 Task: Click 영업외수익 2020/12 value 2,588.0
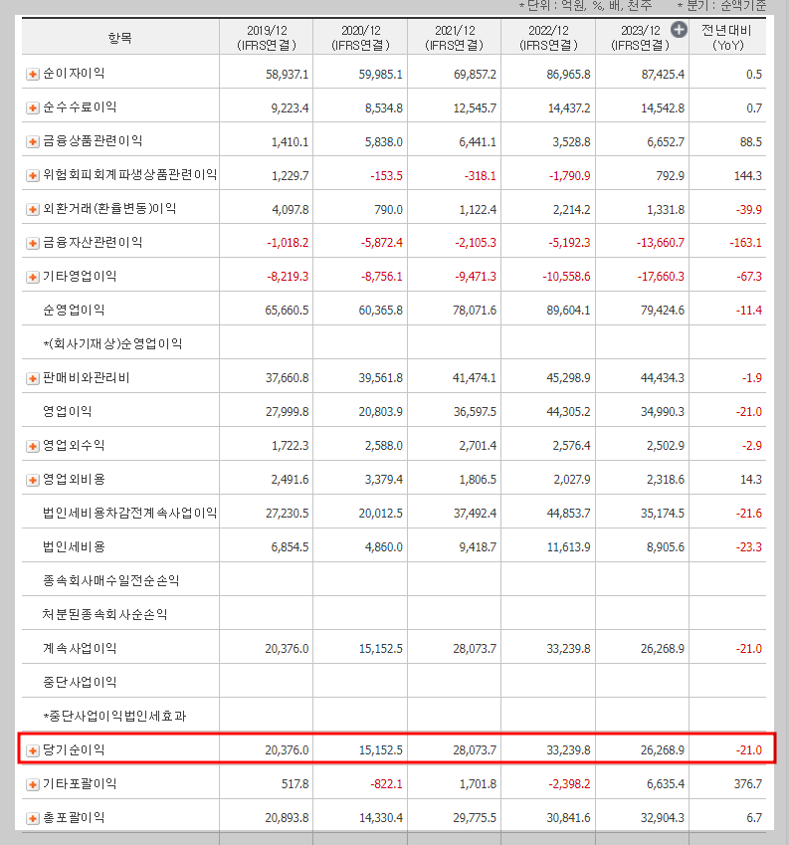coord(383,446)
